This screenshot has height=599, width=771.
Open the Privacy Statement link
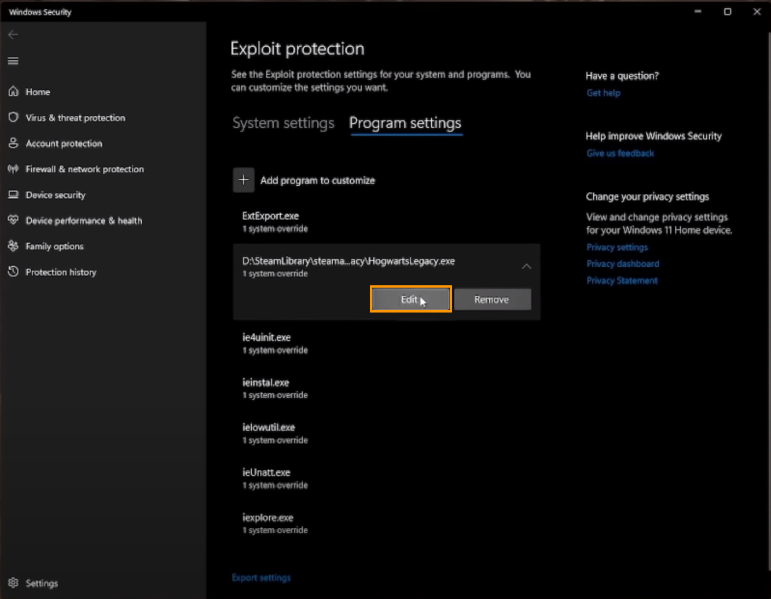pyautogui.click(x=622, y=281)
